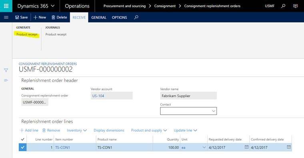
Task: Click the Vendor name Fabrikam Supplier field
Action: [188, 96]
